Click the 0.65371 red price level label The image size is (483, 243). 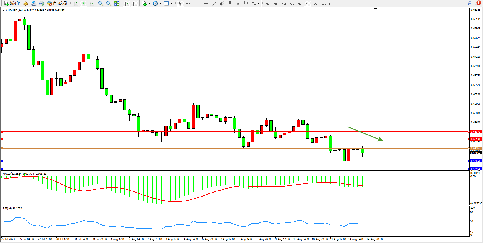476,132
